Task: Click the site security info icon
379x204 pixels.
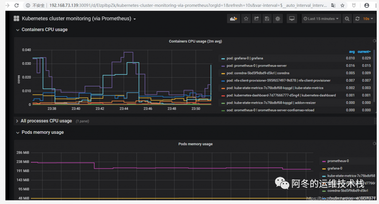Action: (28, 5)
